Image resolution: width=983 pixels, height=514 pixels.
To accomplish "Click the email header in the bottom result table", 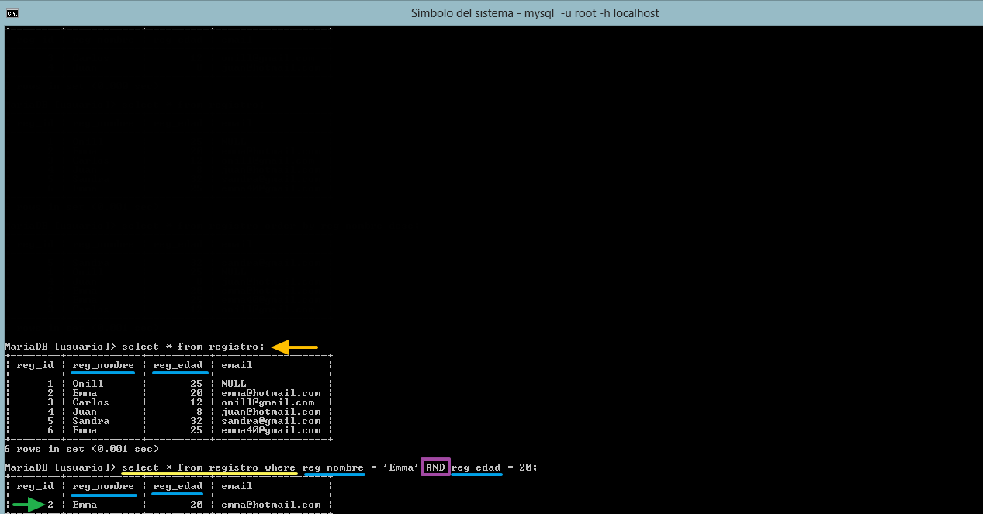I will [237, 486].
